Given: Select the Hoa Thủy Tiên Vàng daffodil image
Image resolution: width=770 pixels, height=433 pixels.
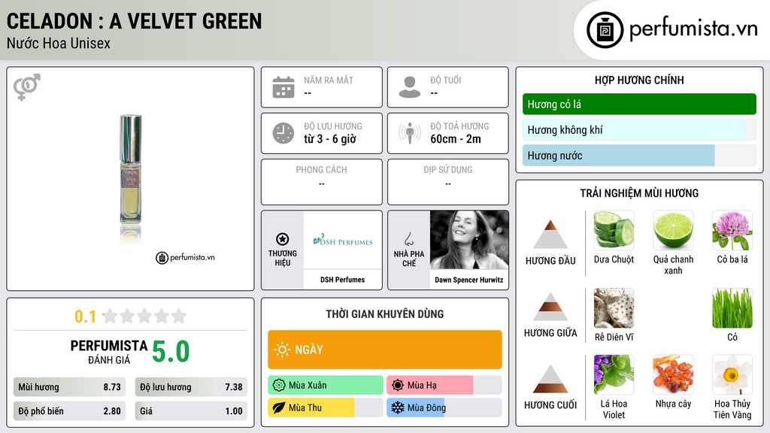Looking at the screenshot, I should [732, 374].
